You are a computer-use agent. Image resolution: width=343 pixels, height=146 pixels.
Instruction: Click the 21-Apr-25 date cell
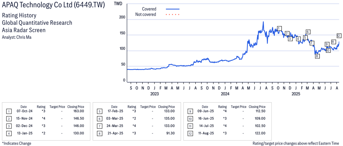coord(115,133)
